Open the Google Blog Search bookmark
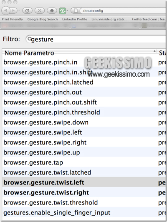This screenshot has width=167, height=222. tap(43, 19)
